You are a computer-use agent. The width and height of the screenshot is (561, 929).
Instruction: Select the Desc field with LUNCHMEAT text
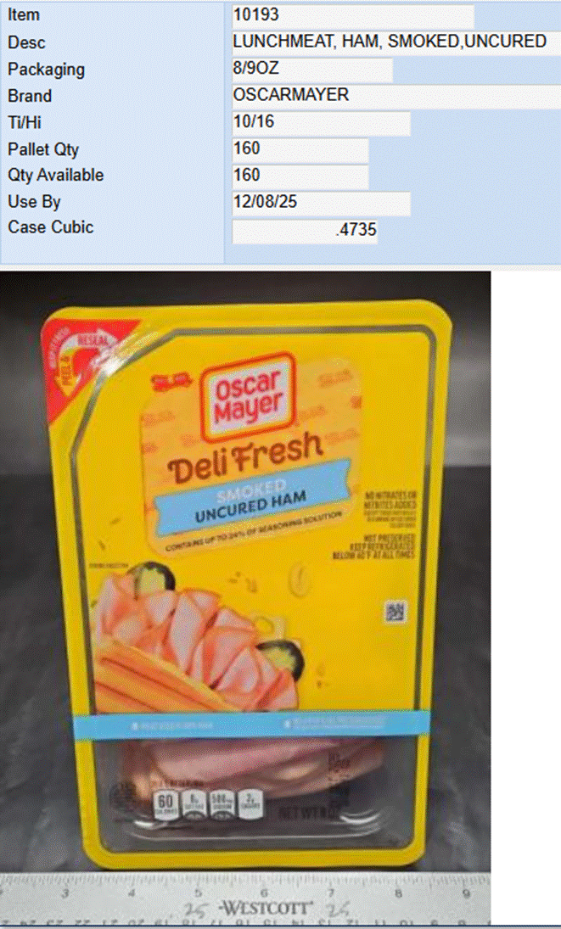coord(396,42)
